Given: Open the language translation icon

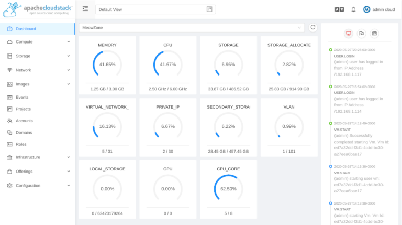Looking at the screenshot, I should coord(339,9).
